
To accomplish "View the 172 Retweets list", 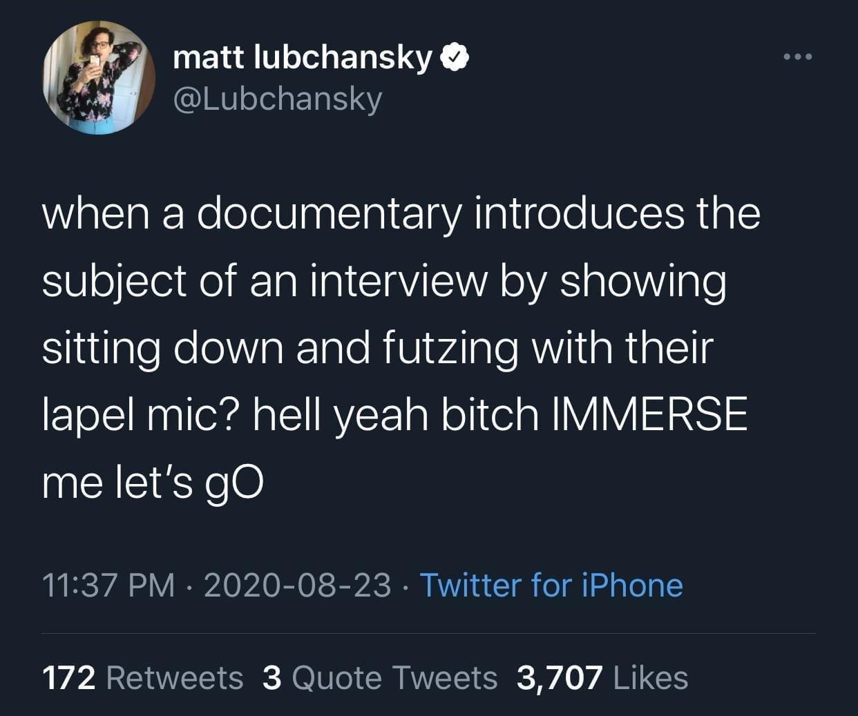I will [142, 677].
